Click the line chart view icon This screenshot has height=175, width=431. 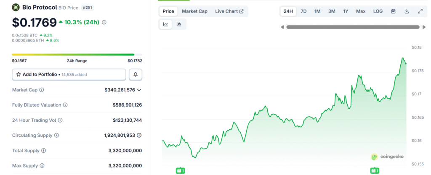[x=166, y=24]
